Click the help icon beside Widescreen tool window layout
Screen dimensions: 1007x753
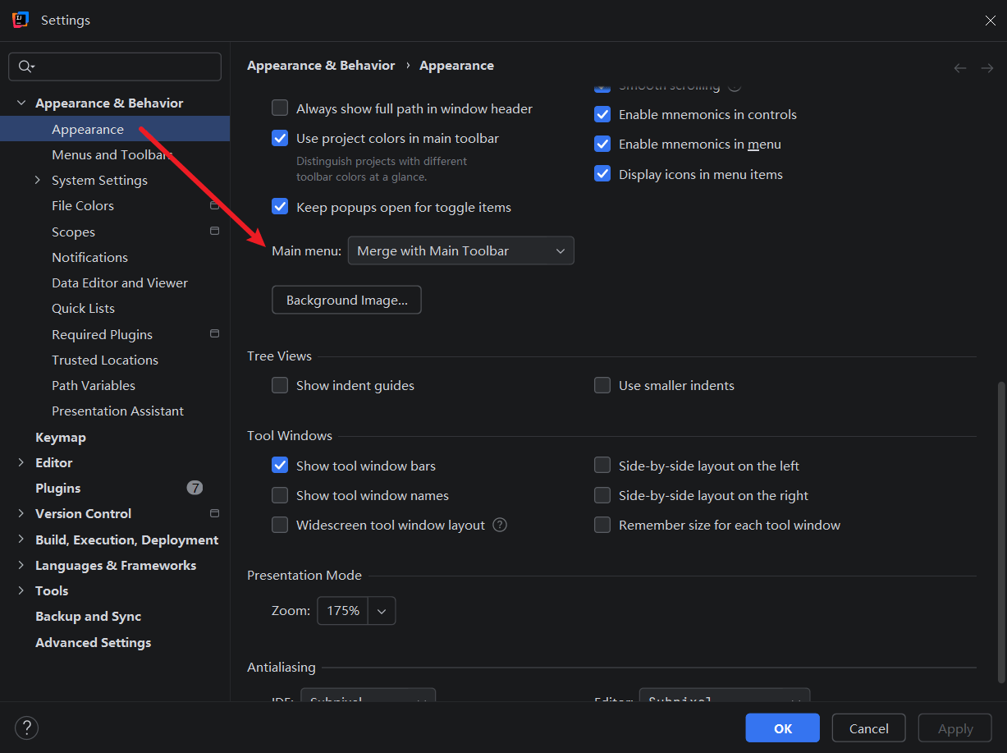point(500,525)
